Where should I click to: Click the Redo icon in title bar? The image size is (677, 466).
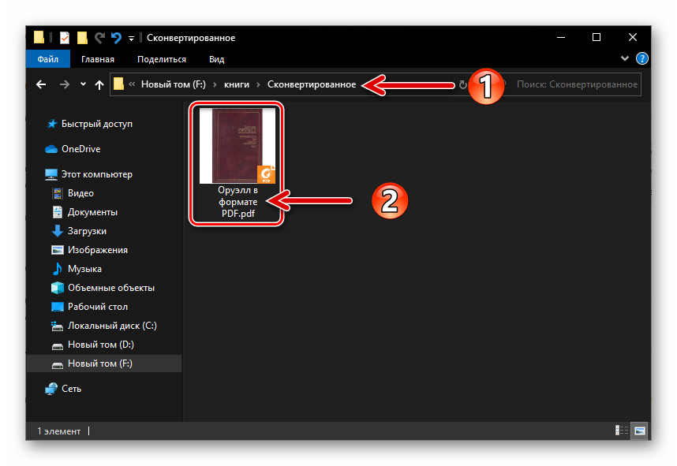99,38
